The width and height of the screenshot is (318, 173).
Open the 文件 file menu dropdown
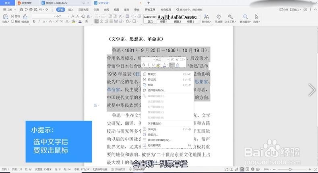click(9, 10)
